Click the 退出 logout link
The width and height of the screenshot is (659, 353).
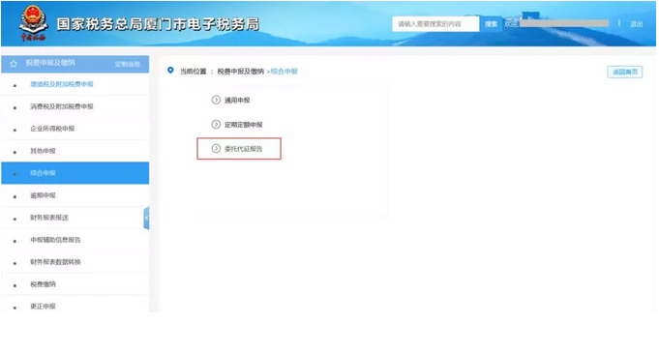pyautogui.click(x=637, y=24)
